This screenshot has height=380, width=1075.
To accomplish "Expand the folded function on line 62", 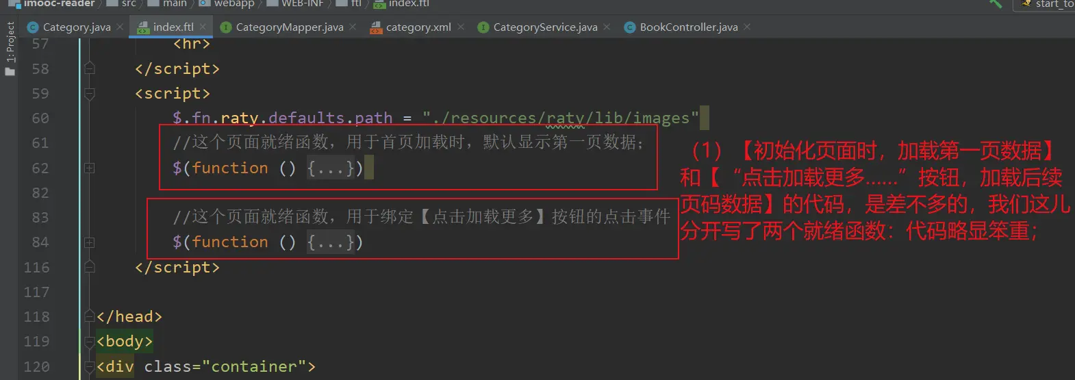I will click(89, 168).
